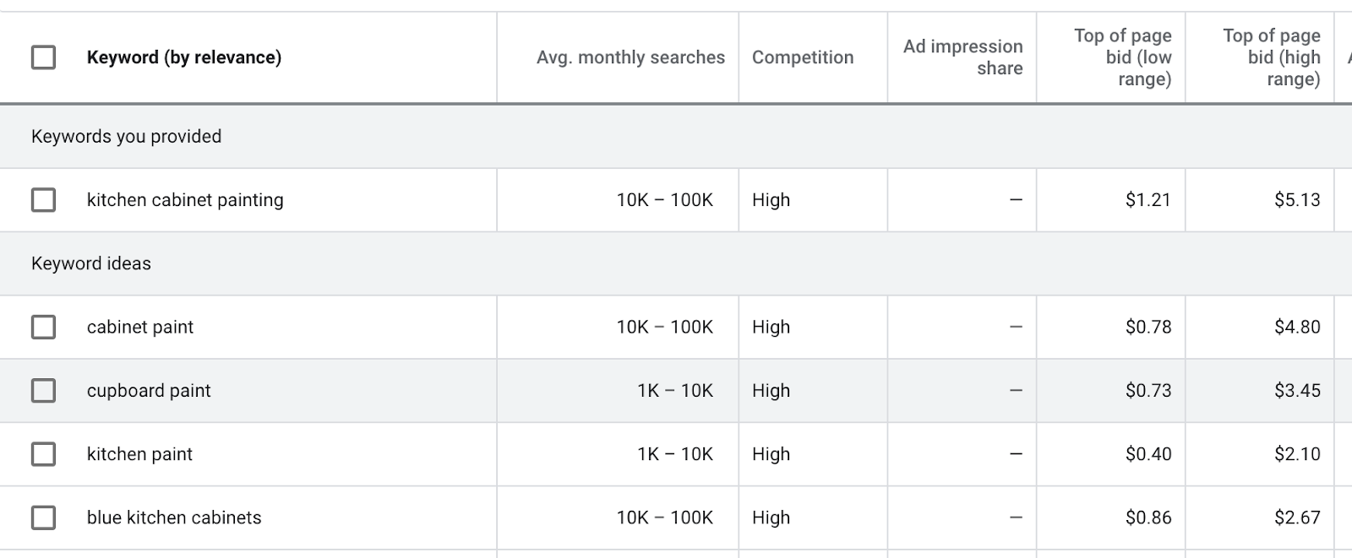The image size is (1352, 558).
Task: Sort by Top of page bid (low range)
Action: [x=1122, y=57]
